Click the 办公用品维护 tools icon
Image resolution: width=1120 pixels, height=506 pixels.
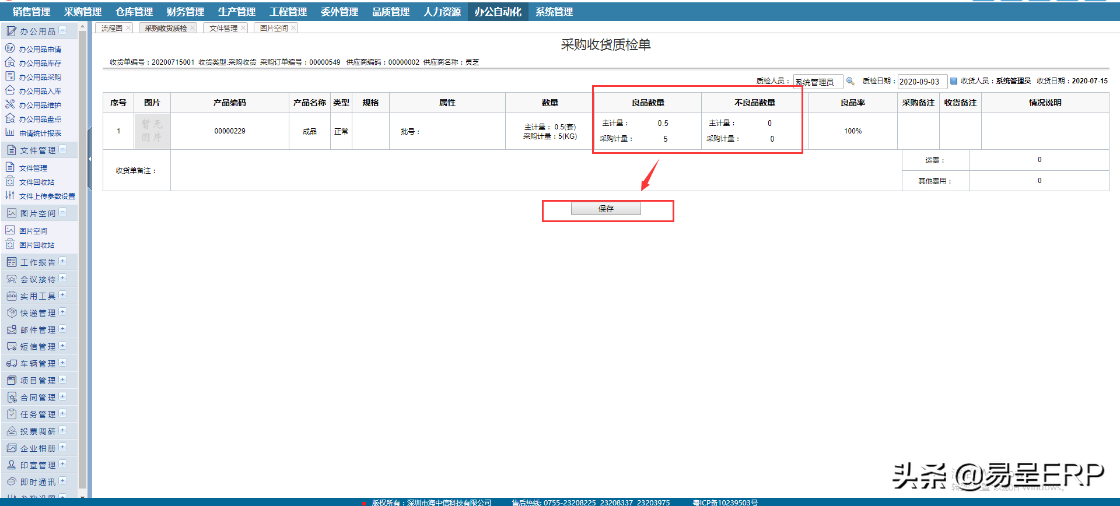click(10, 105)
